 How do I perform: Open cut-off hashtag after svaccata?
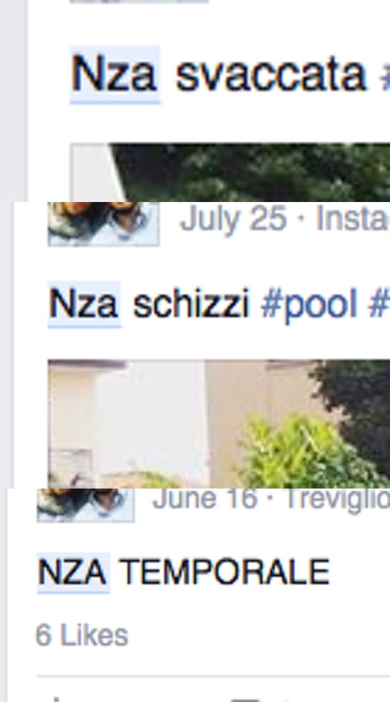coord(385,74)
